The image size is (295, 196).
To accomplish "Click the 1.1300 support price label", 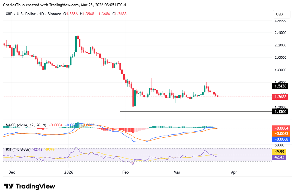I will 280,111.
